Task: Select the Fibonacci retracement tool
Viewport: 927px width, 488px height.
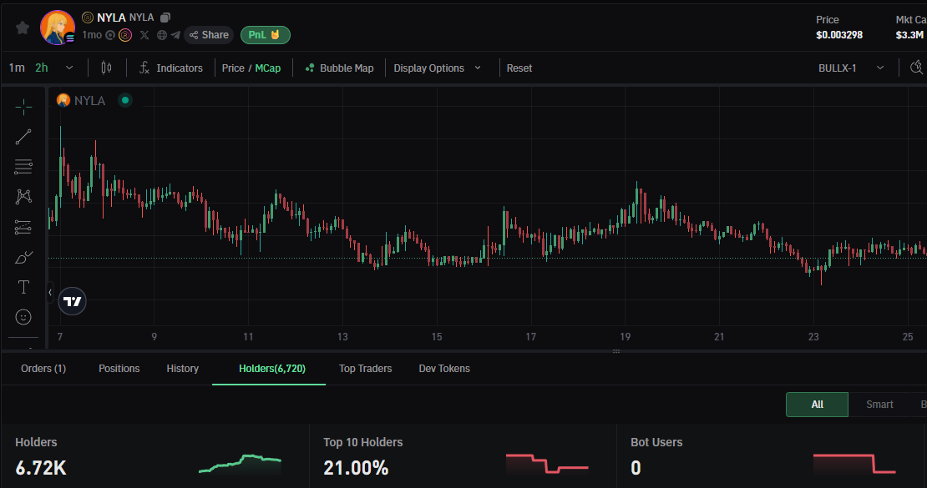Action: coord(23,167)
